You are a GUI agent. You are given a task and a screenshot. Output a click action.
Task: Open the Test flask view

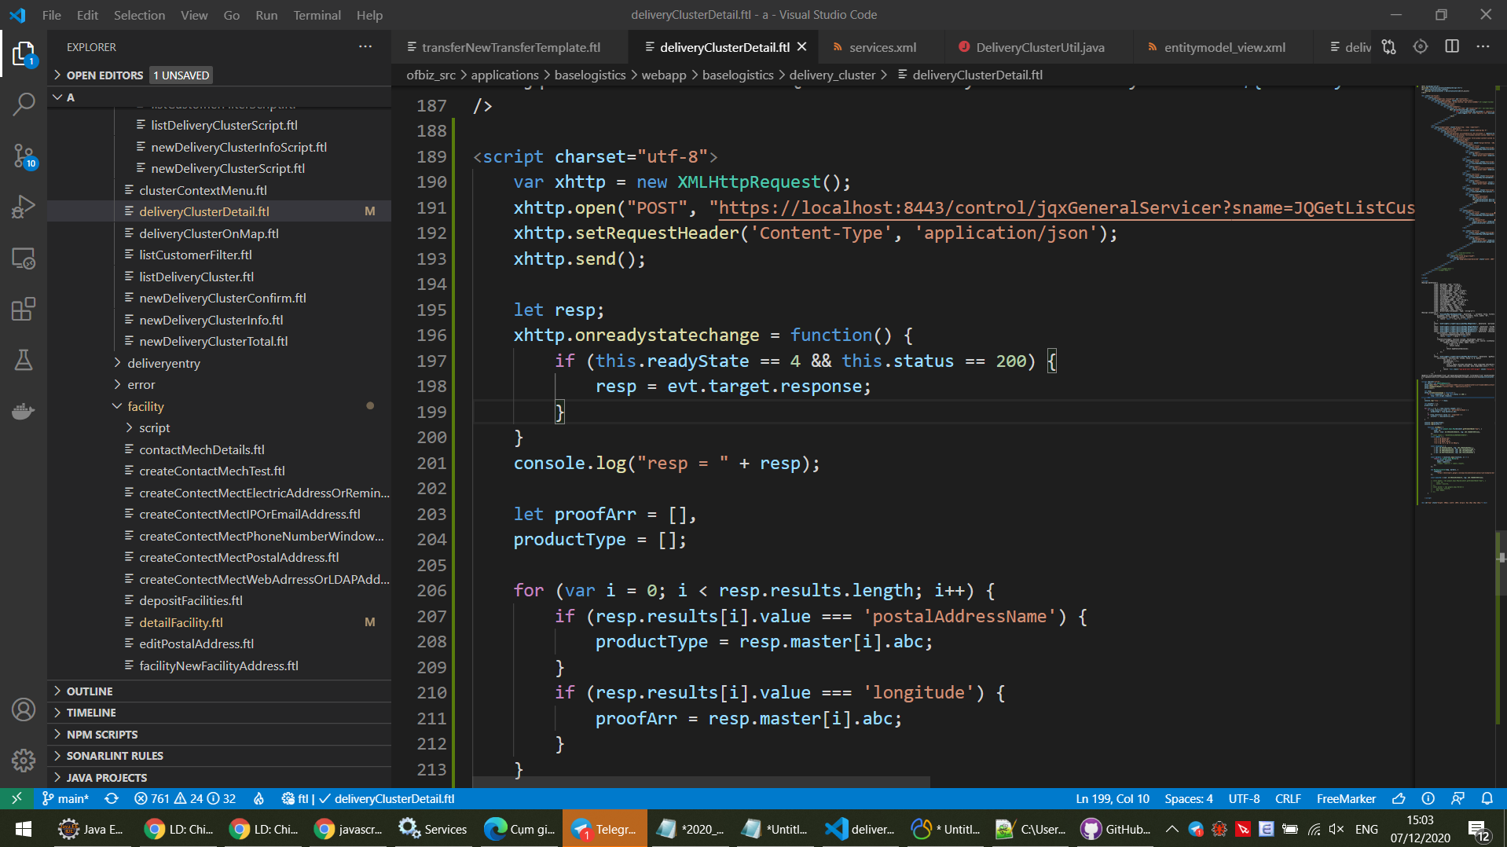(24, 360)
